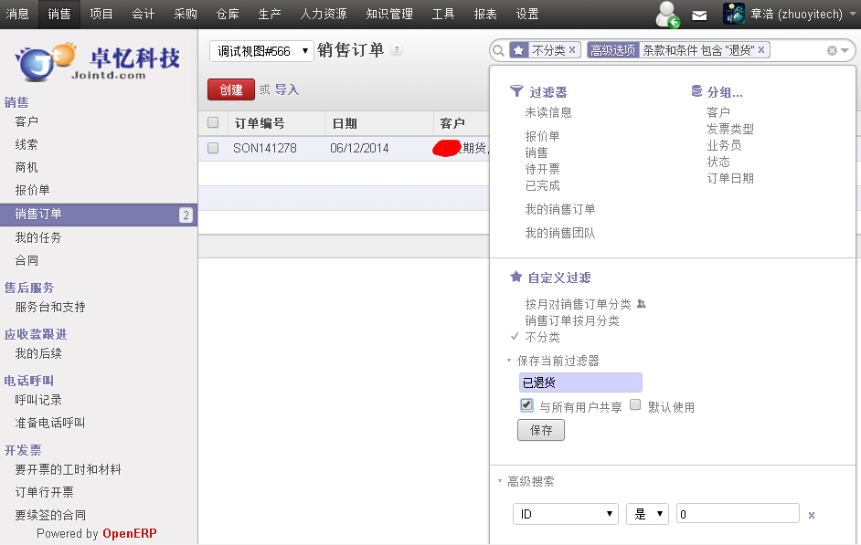Remove the 不分类 filter tag
Image resolution: width=861 pixels, height=545 pixels.
tap(572, 50)
